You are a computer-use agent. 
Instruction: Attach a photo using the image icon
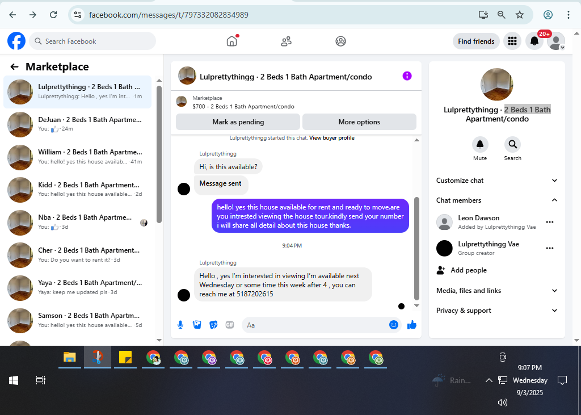197,325
